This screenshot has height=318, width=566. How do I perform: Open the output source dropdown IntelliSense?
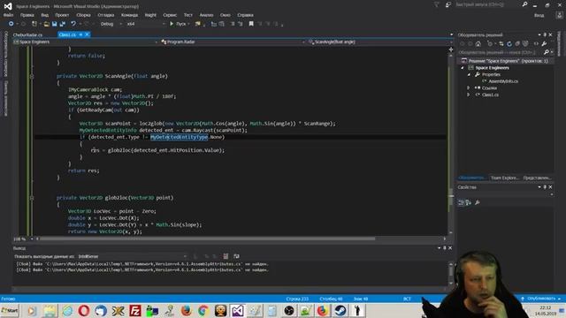click(x=132, y=256)
